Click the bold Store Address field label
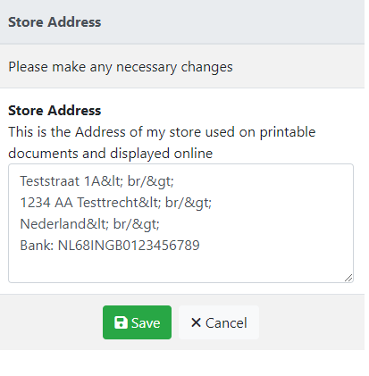369x376 pixels. pyautogui.click(x=55, y=111)
